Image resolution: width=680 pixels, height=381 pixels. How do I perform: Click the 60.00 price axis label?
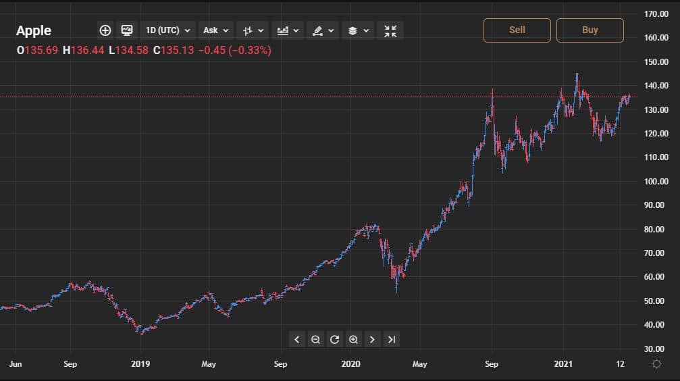(x=654, y=276)
